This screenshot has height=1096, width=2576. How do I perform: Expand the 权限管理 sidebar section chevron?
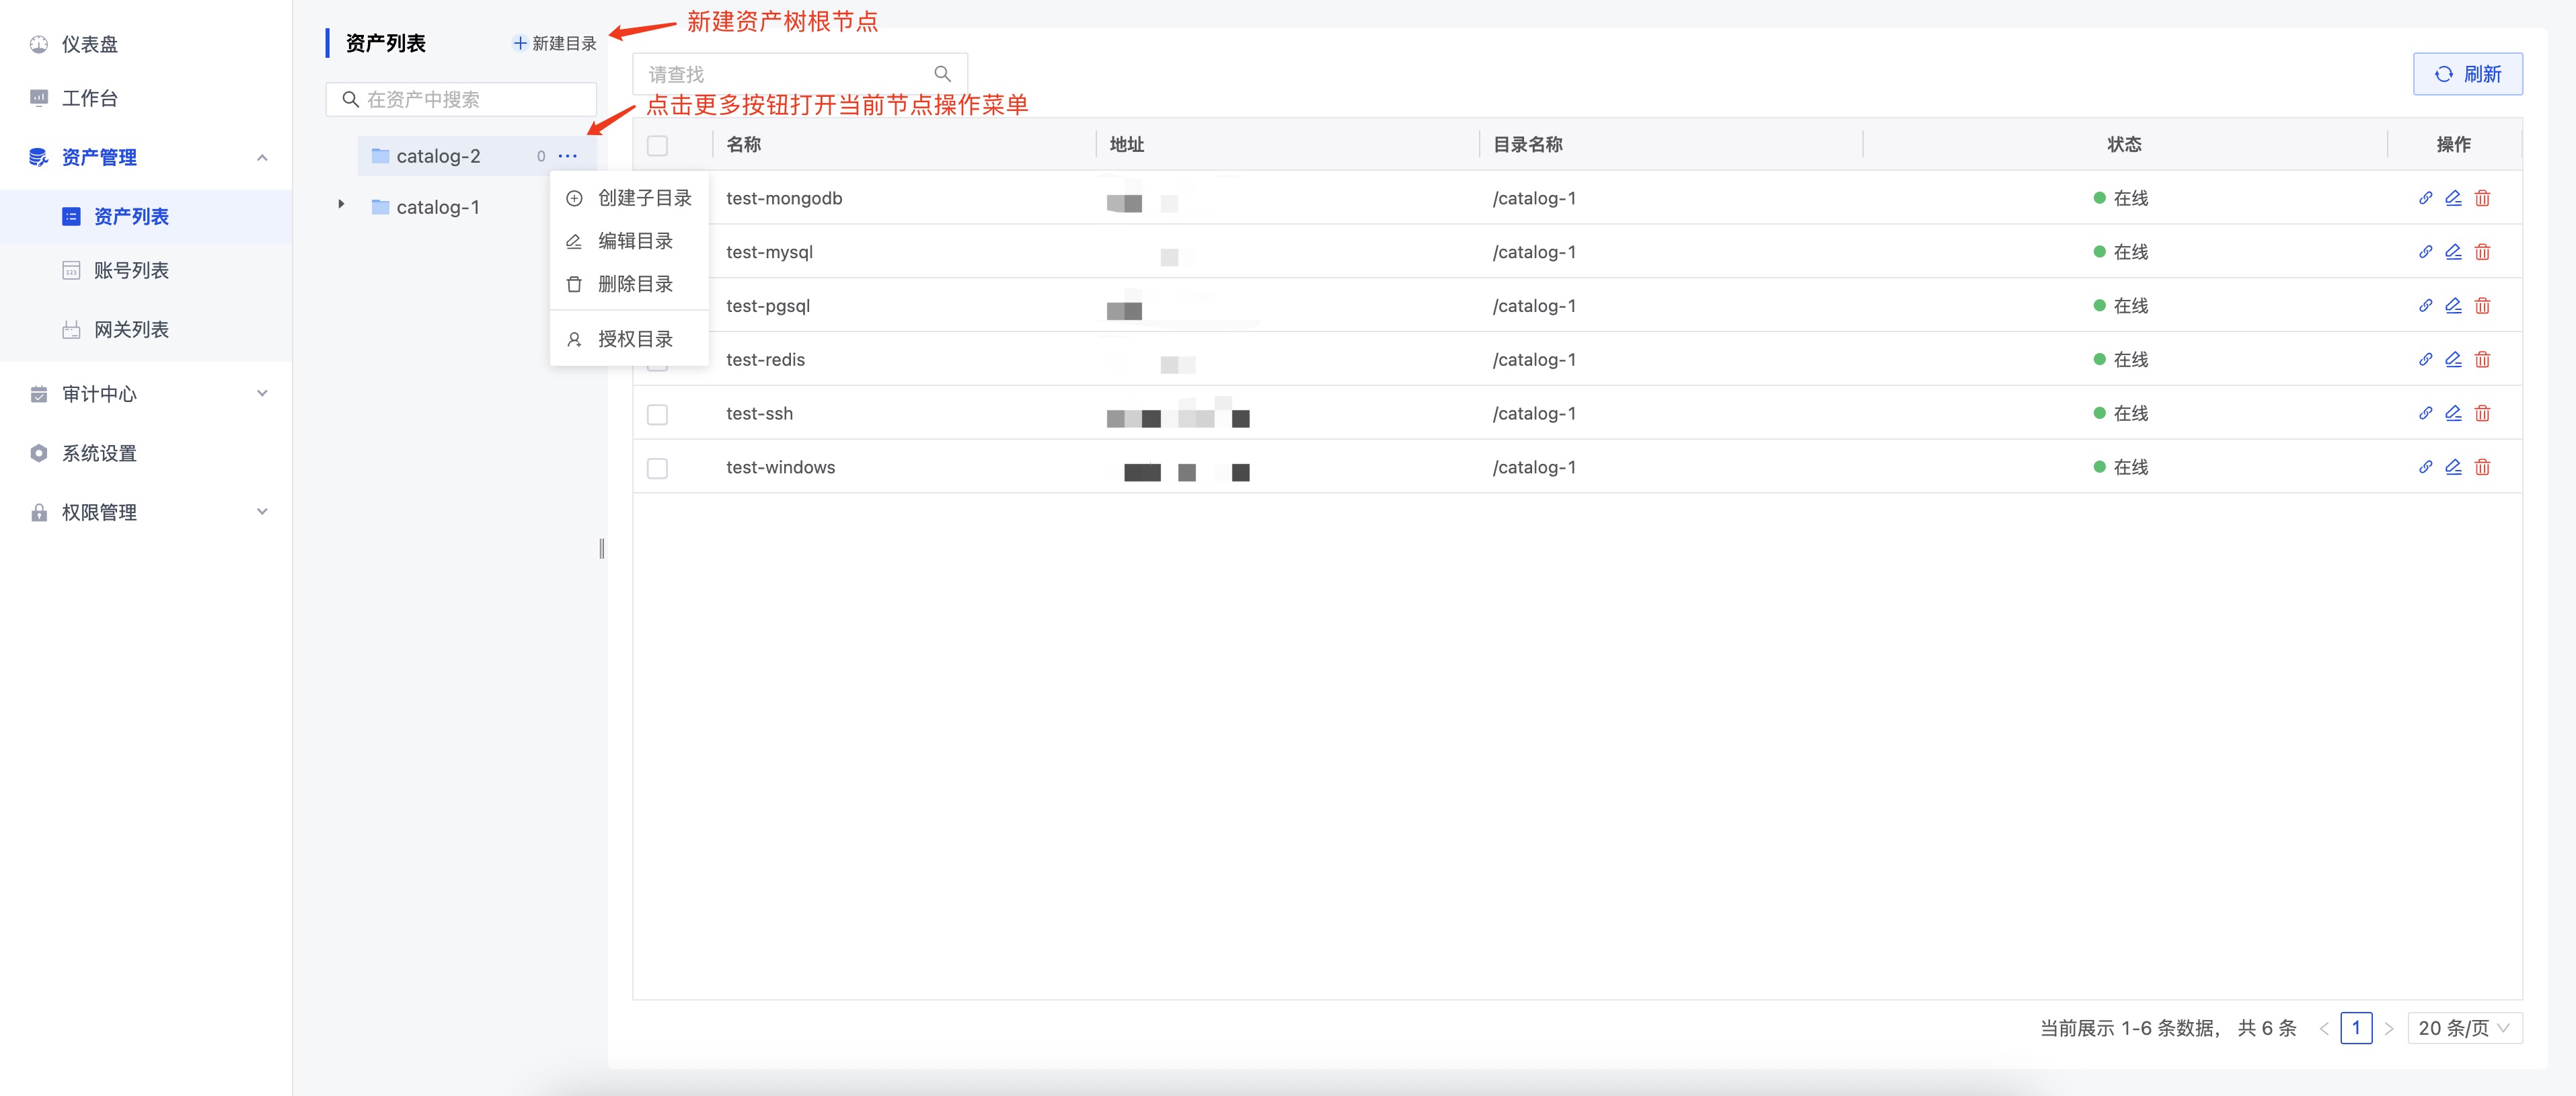(x=262, y=512)
